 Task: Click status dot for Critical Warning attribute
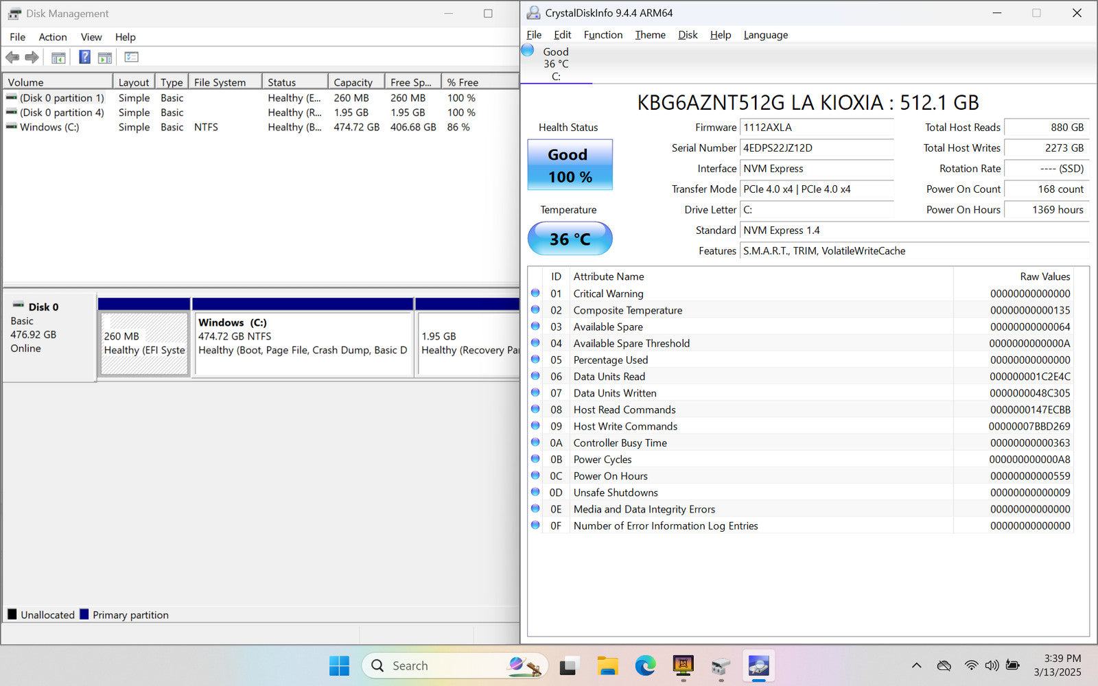pyautogui.click(x=535, y=293)
